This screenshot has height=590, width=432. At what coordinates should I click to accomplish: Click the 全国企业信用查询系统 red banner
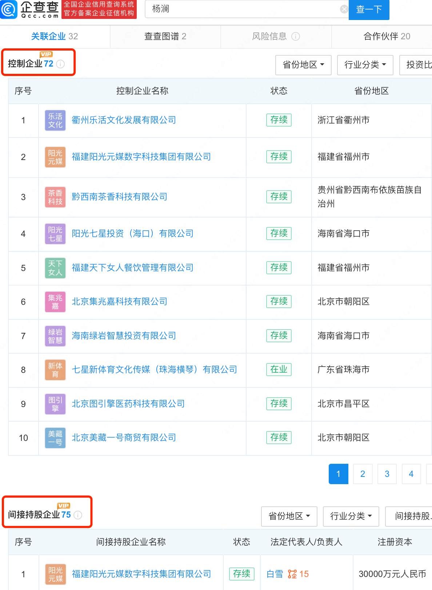(99, 9)
